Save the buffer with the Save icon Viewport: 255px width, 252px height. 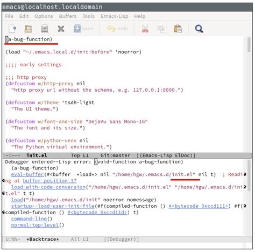(x=83, y=29)
